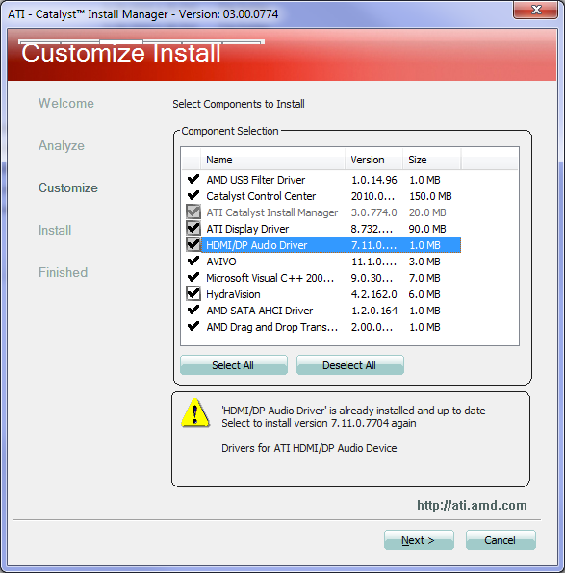Click the yellow warning icon in description box
Screen dimensions: 565x573
[195, 413]
